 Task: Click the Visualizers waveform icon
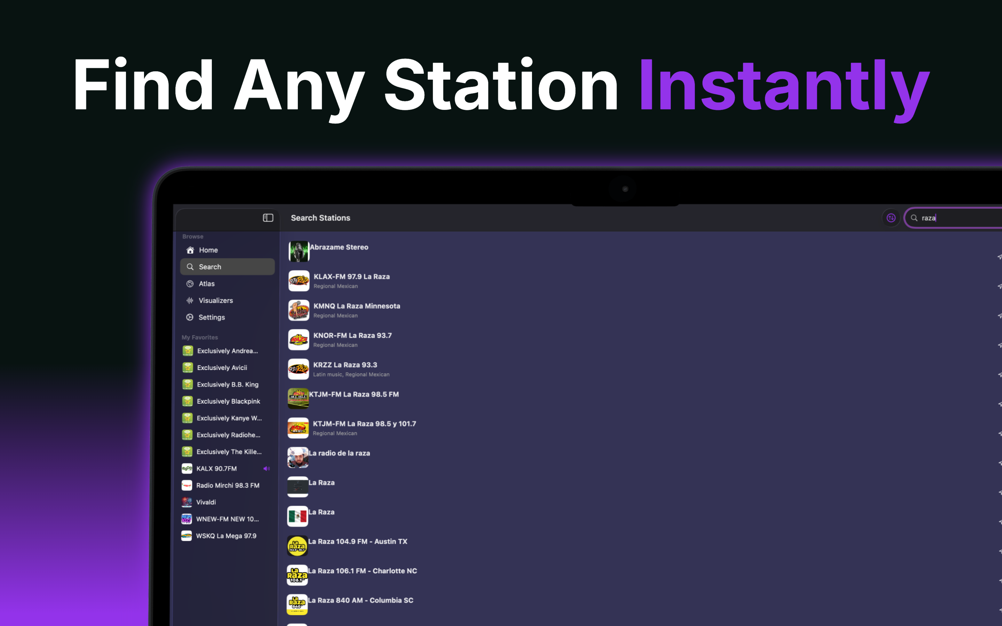click(x=190, y=300)
